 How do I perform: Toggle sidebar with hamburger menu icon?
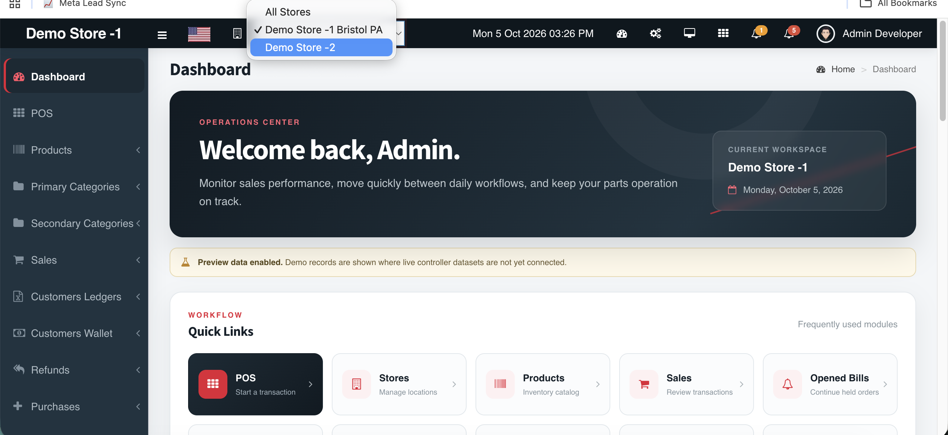[162, 35]
